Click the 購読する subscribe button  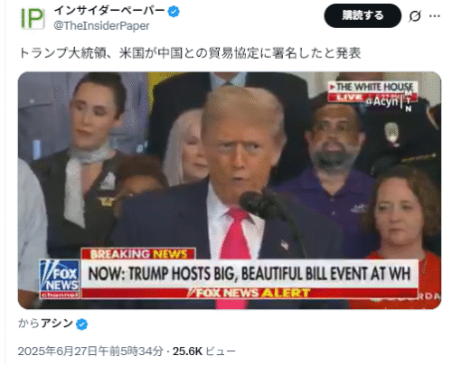[363, 15]
